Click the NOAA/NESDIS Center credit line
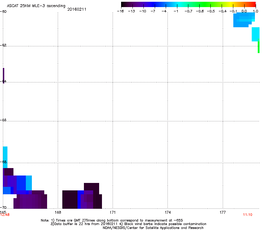Viewport: 262px width, 230px height. [x=153, y=228]
